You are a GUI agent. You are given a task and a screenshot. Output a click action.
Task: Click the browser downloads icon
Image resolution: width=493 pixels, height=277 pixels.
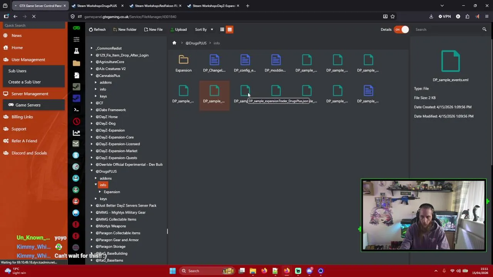(x=431, y=17)
